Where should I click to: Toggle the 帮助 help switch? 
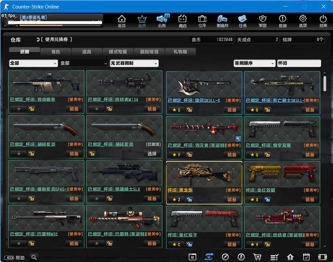[x=10, y=258]
